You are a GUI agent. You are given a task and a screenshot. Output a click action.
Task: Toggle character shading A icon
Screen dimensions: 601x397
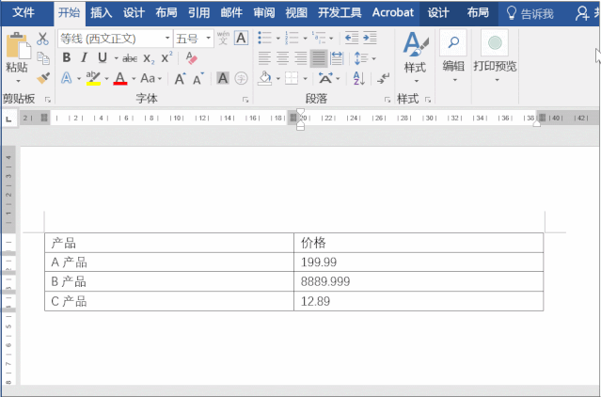click(223, 79)
